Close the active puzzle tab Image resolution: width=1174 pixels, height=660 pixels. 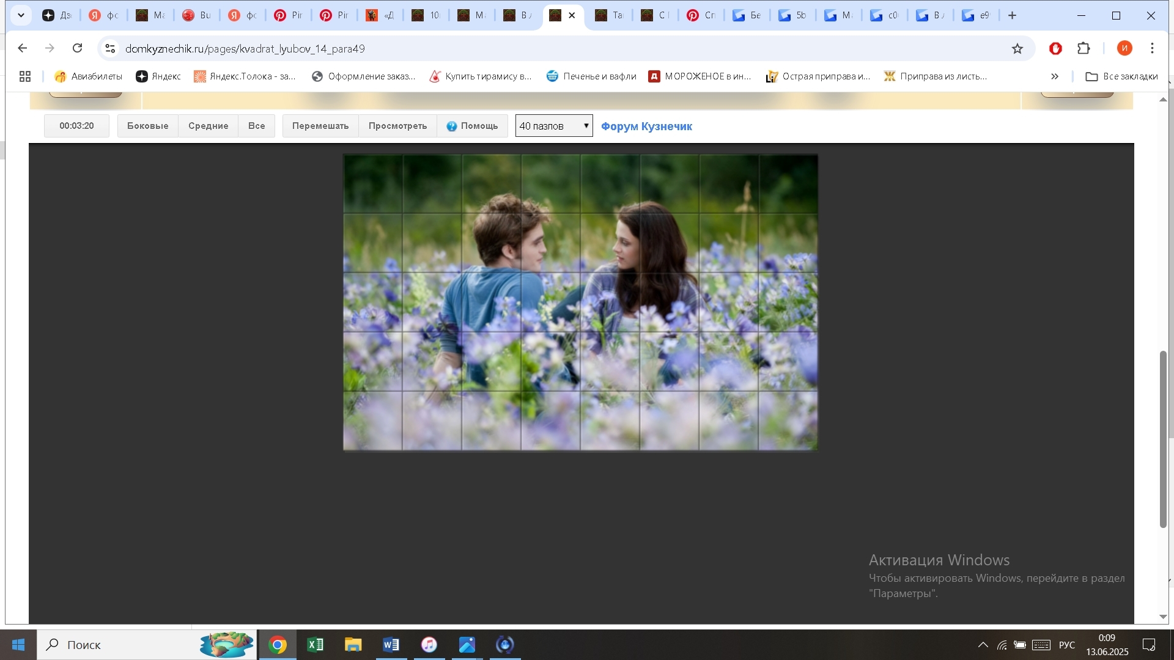572,15
